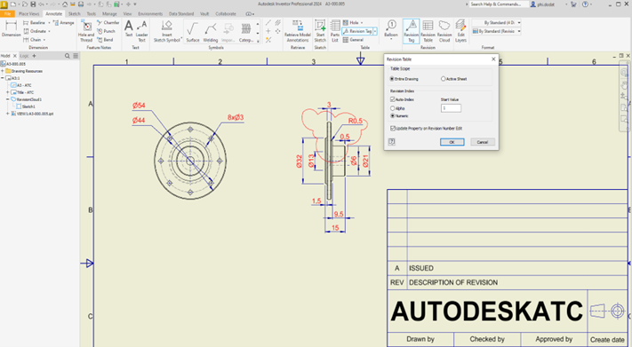Click Insert Sketch Symbol
This screenshot has height=347, width=632.
click(167, 31)
